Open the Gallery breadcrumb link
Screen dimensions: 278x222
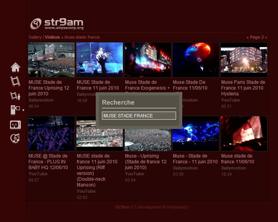(35, 37)
